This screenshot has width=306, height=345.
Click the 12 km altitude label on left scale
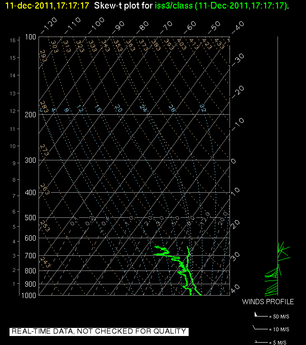[x=13, y=112]
